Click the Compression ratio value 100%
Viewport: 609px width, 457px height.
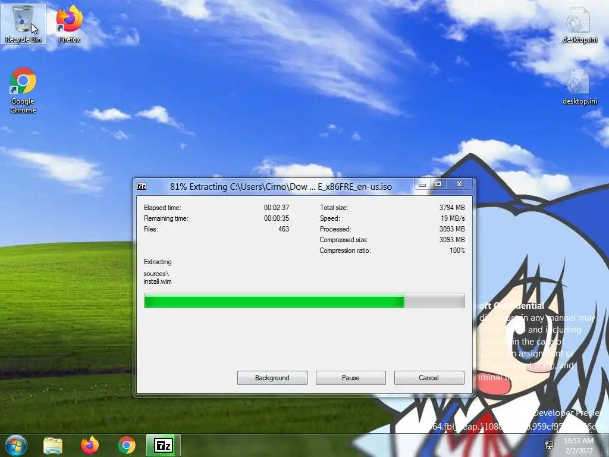457,251
